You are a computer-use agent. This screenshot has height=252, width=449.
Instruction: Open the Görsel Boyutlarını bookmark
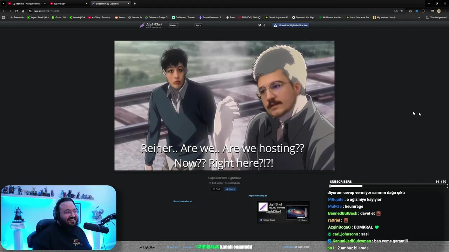277,17
